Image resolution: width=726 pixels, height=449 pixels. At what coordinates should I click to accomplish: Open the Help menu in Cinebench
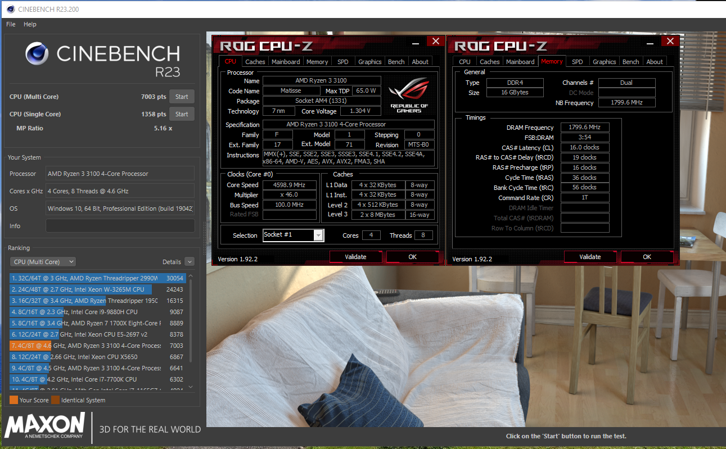[x=30, y=24]
